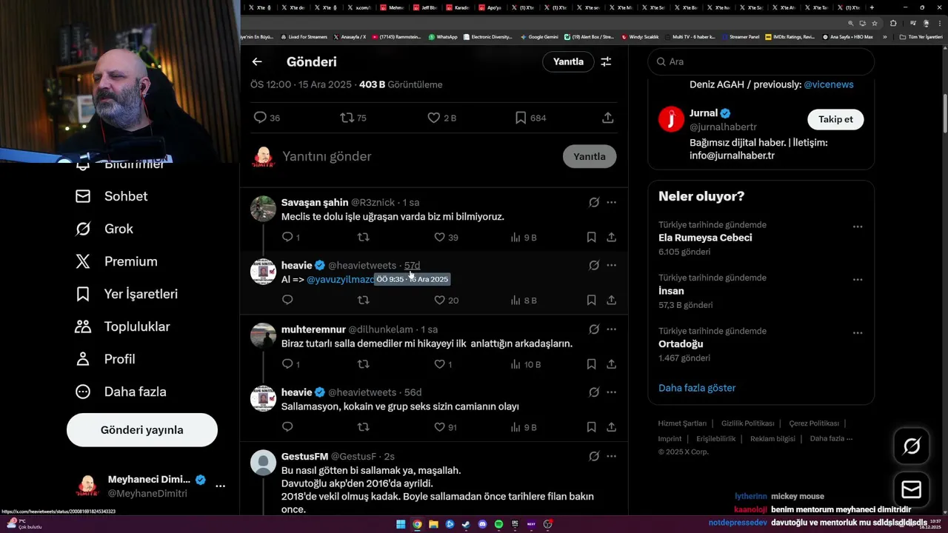
Task: Open more options on GestusFM reply
Action: (x=612, y=456)
